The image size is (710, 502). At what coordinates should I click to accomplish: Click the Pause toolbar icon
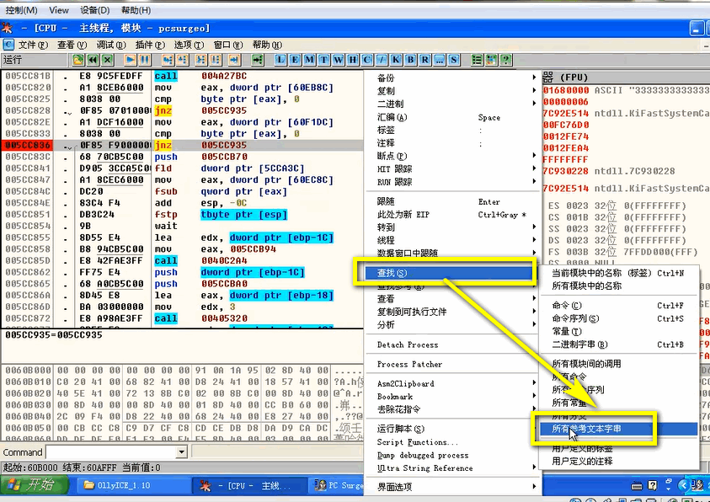tap(145, 60)
